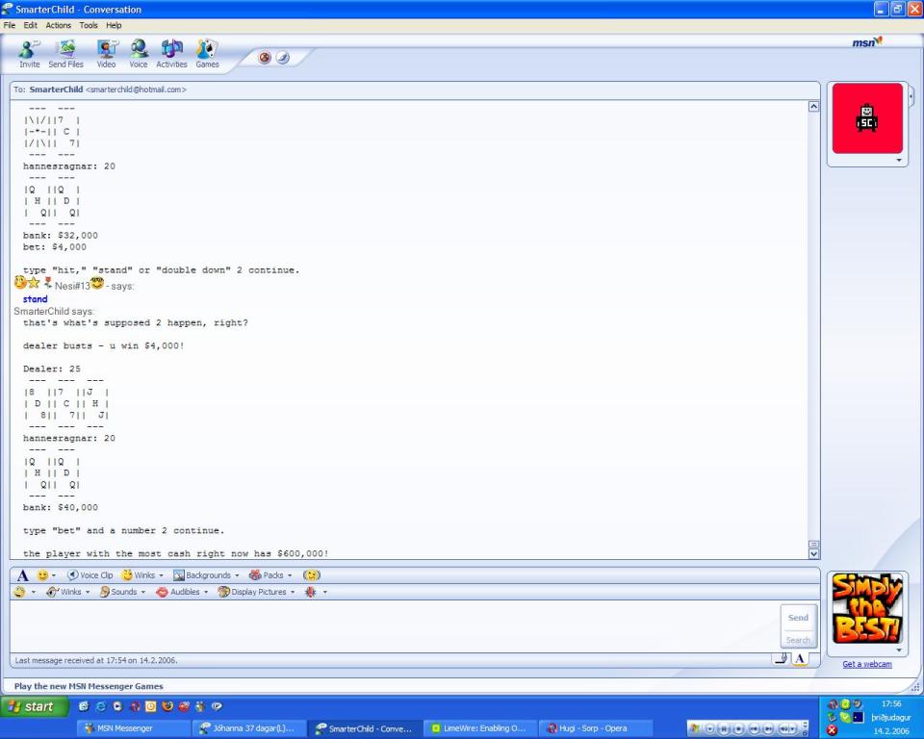Click scroll up arrow in chat history
The height and width of the screenshot is (739, 924).
coord(814,107)
